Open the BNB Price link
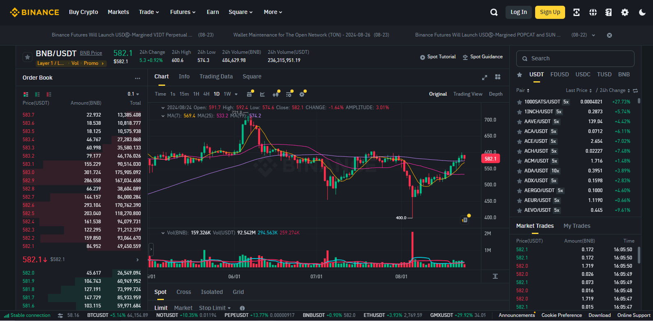 coord(91,53)
